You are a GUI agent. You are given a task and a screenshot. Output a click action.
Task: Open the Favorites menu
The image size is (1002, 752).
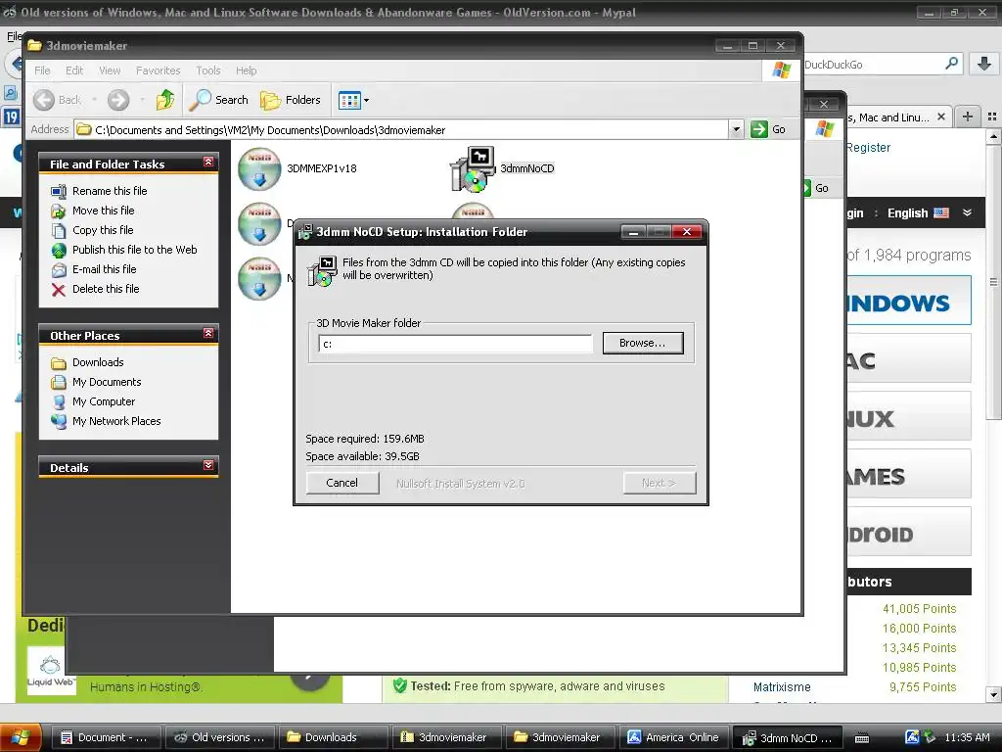pyautogui.click(x=158, y=70)
